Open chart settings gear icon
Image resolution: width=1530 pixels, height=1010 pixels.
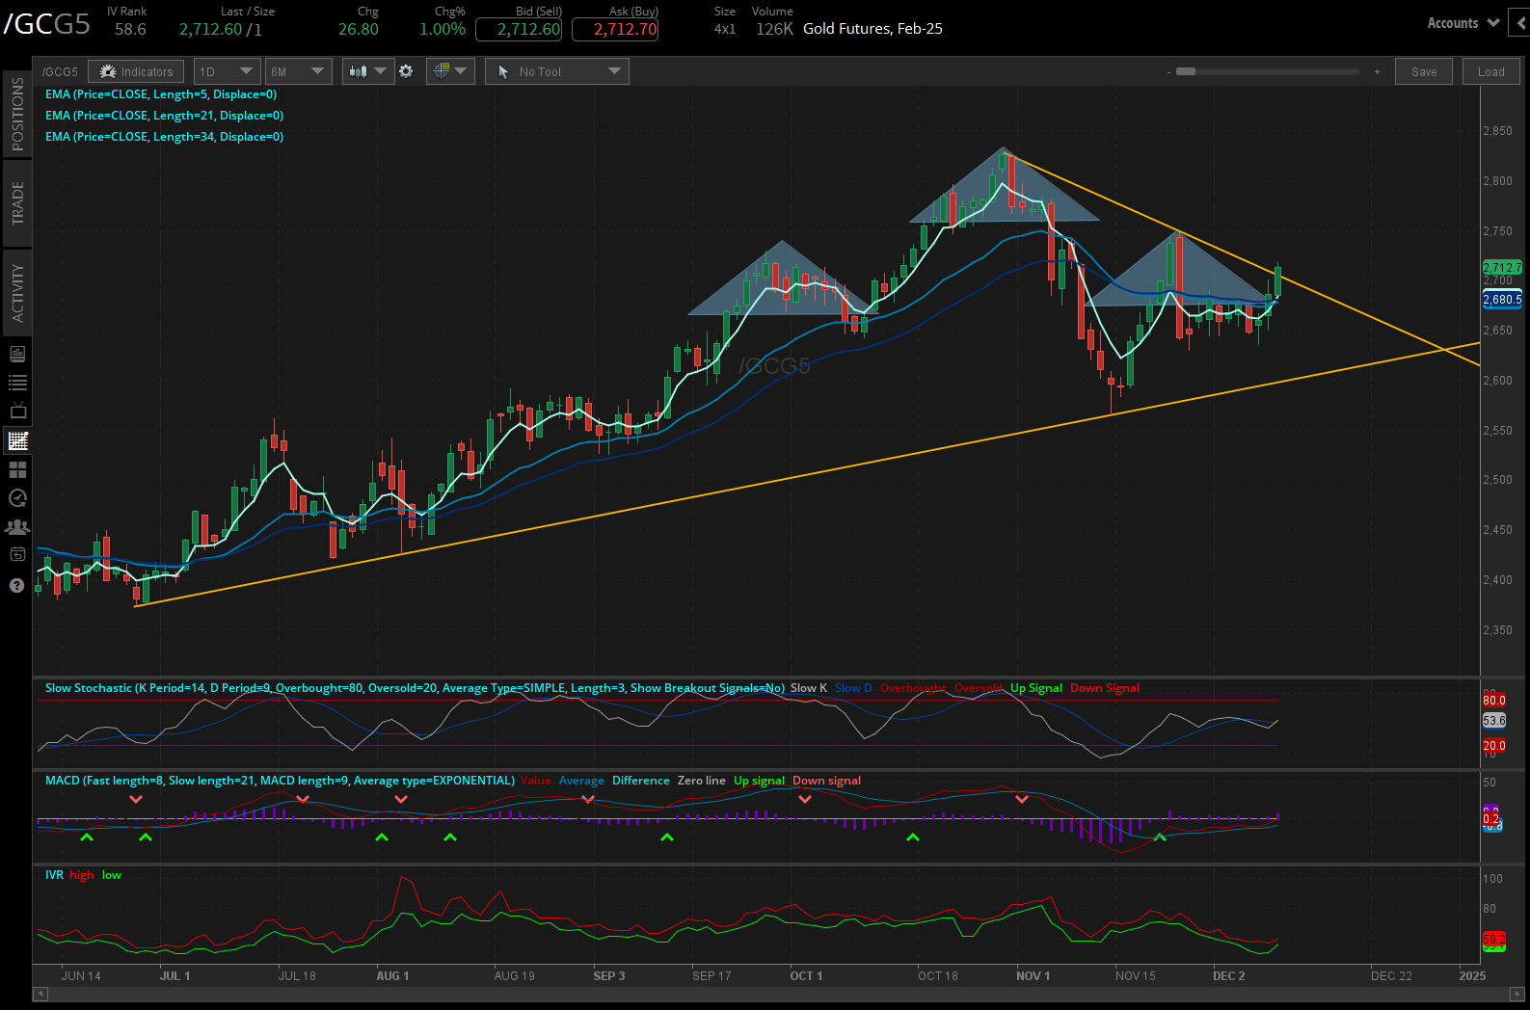tap(406, 71)
